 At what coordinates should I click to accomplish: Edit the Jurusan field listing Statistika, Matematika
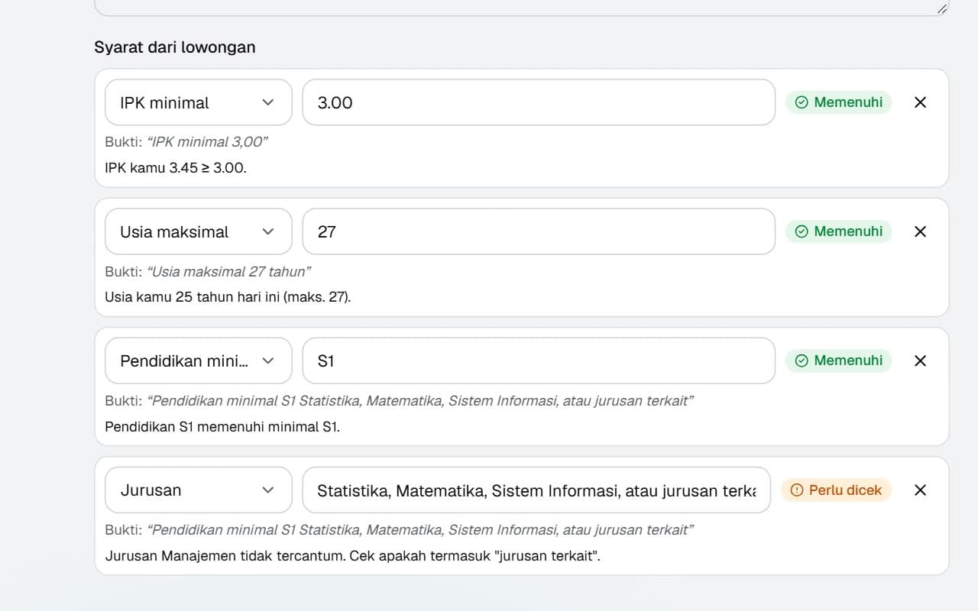(x=536, y=490)
